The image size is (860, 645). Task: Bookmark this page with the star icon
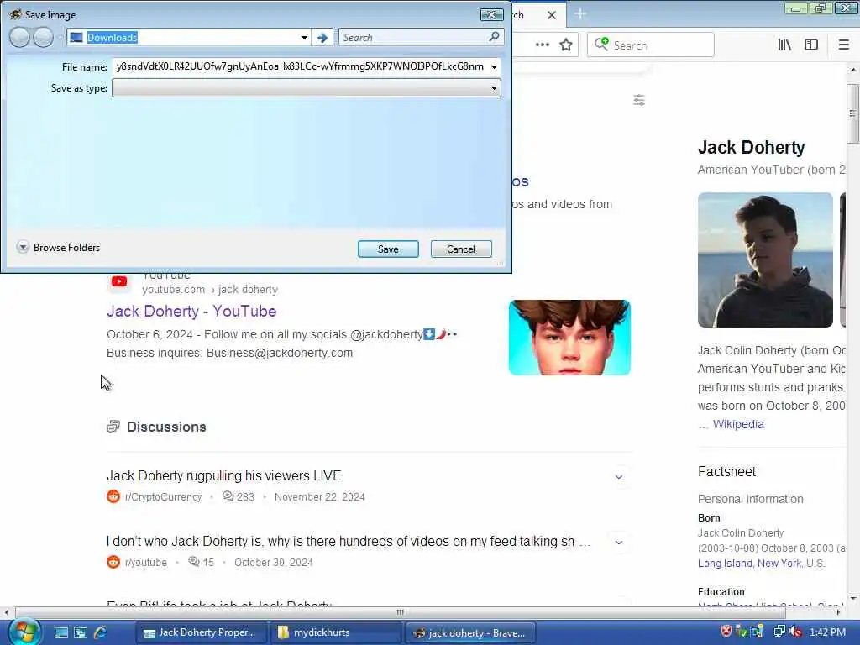click(x=566, y=45)
